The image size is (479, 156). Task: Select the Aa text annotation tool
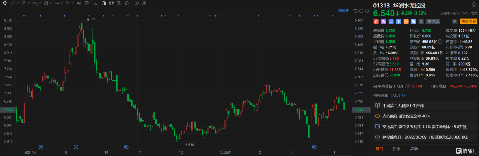[79, 3]
